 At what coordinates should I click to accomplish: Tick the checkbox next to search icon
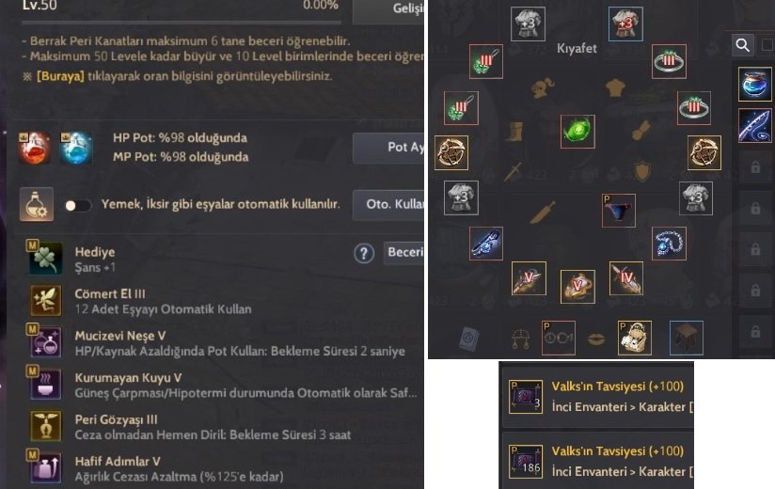[x=767, y=45]
